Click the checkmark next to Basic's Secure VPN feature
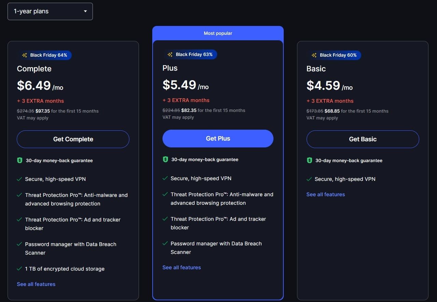Viewport: 437px width, 302px height. [x=309, y=179]
